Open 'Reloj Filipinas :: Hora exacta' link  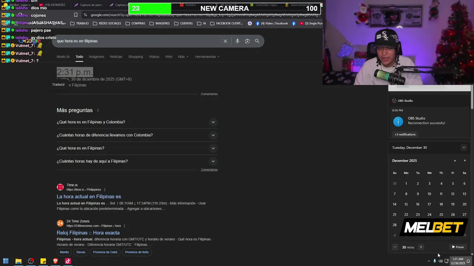[88, 233]
